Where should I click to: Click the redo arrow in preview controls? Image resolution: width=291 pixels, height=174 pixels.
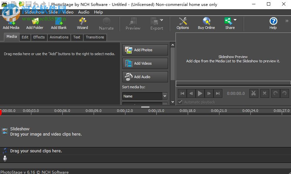coord(284,94)
